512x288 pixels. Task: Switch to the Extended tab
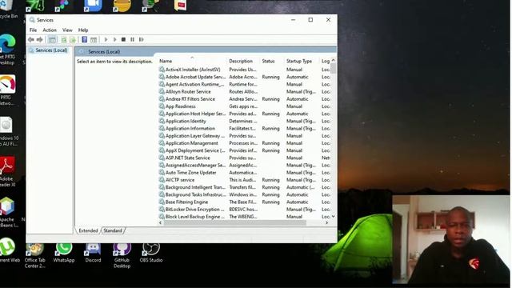pos(88,230)
